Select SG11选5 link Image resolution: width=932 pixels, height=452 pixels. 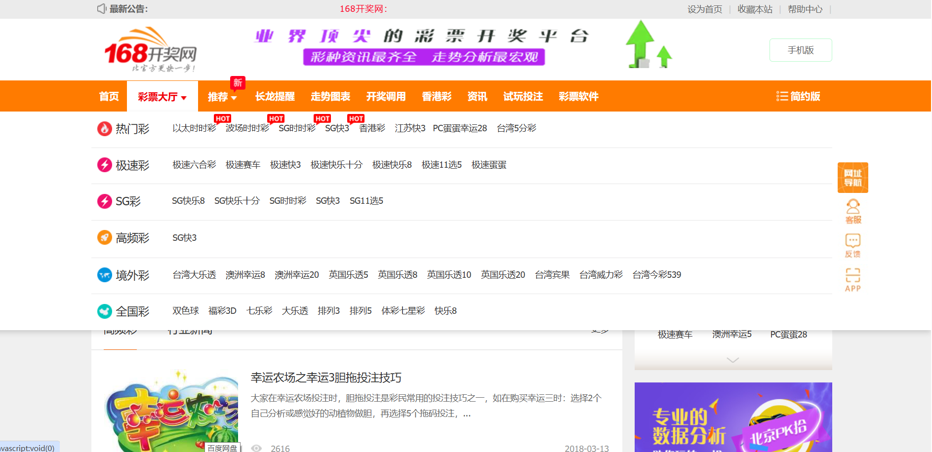pos(366,201)
